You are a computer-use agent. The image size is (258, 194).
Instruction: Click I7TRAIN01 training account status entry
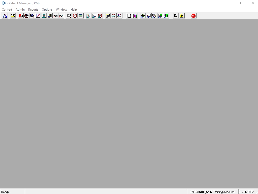212,192
